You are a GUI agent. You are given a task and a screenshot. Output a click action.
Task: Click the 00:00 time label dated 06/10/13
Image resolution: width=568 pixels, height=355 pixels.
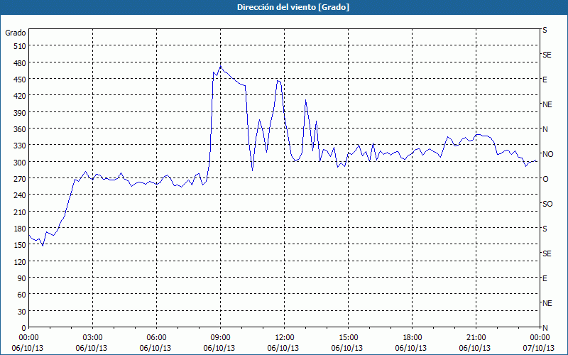[x=28, y=338]
